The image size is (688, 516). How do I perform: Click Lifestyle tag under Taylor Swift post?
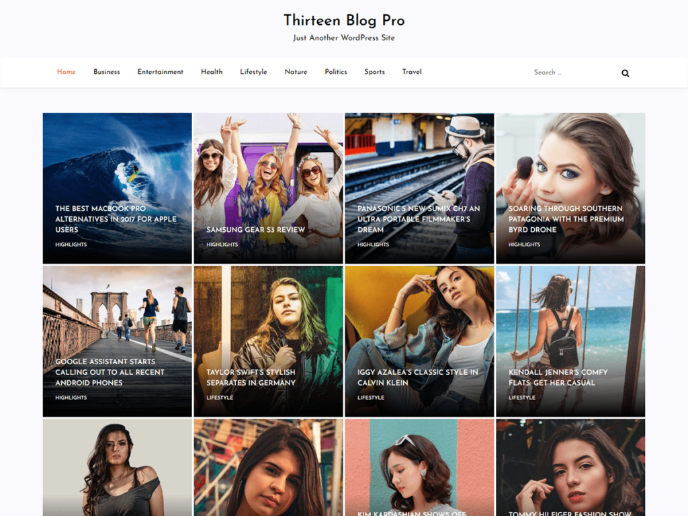pyautogui.click(x=220, y=398)
